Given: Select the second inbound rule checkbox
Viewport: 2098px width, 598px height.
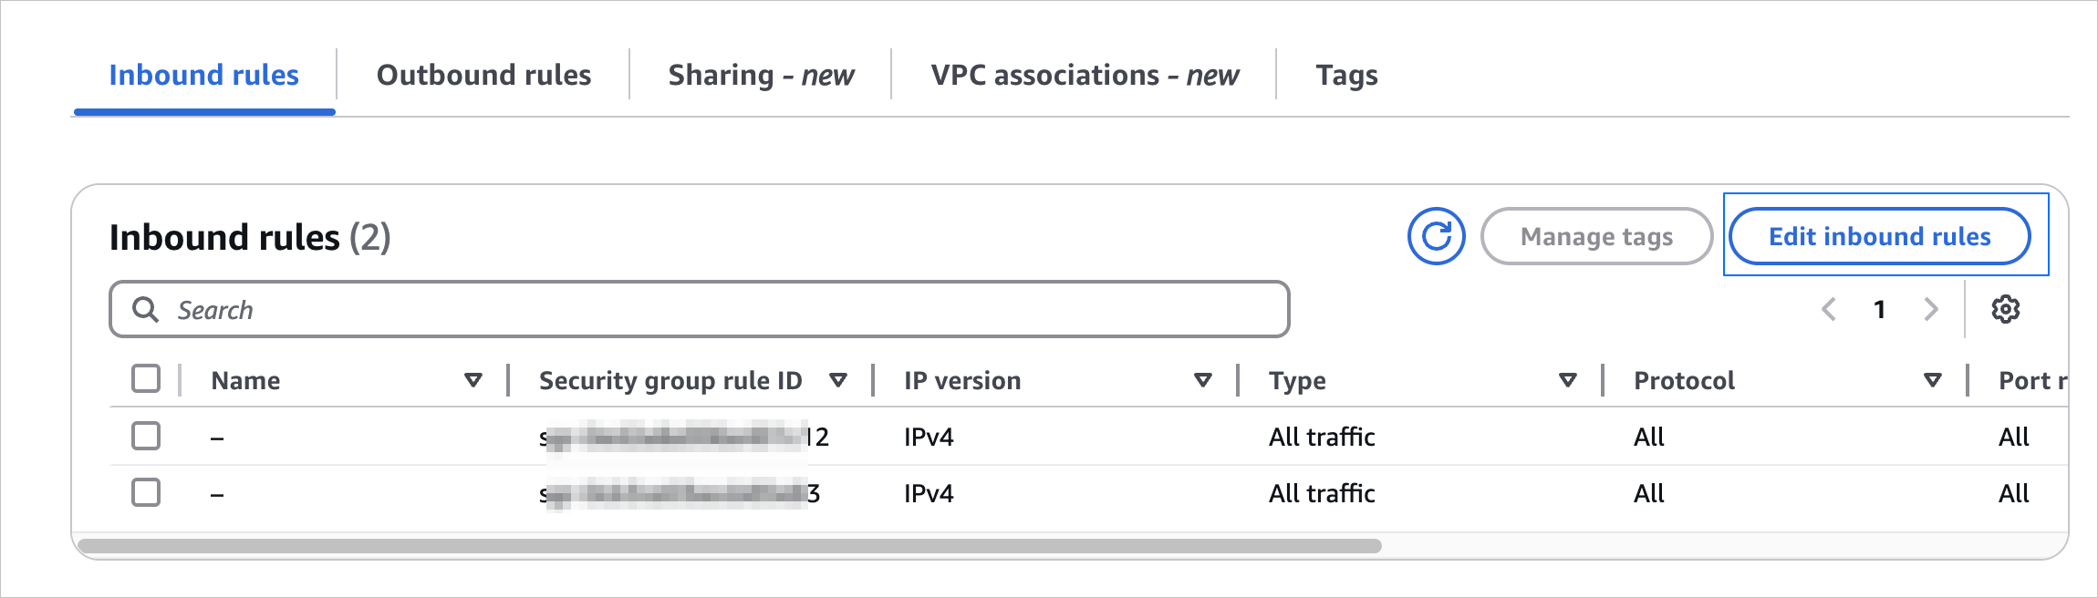Looking at the screenshot, I should [x=146, y=492].
